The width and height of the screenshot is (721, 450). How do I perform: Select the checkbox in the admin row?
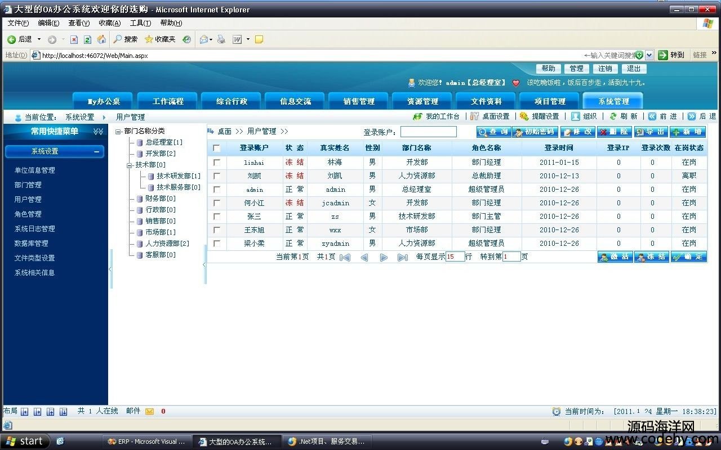point(216,190)
